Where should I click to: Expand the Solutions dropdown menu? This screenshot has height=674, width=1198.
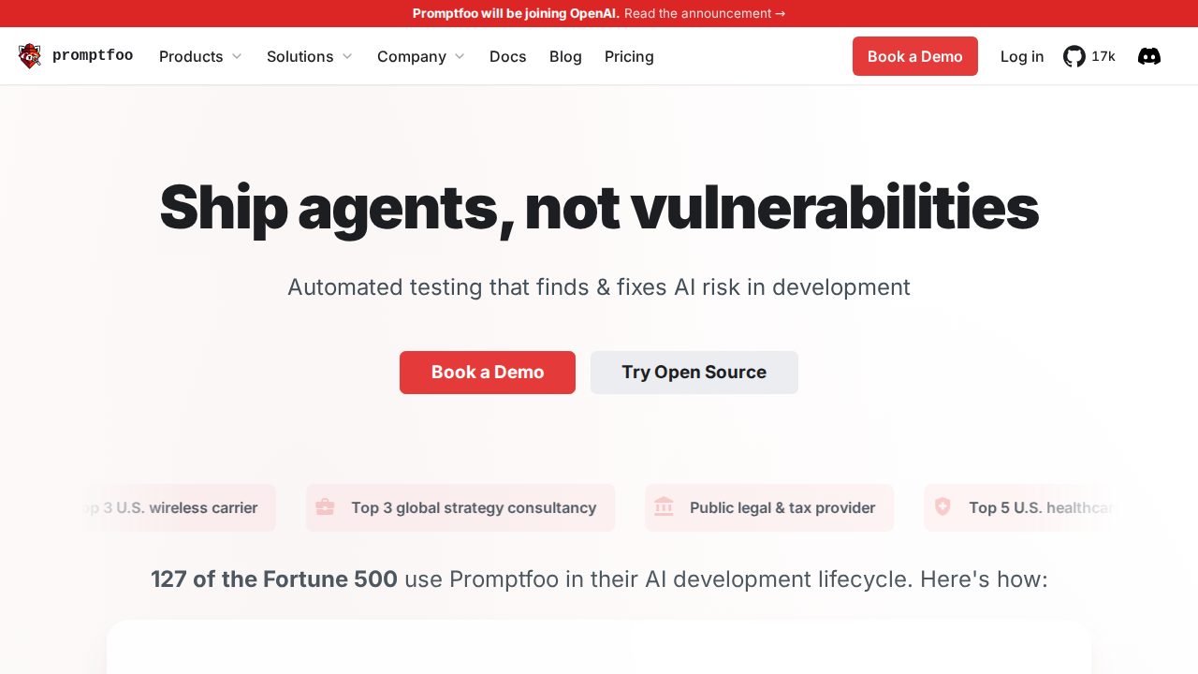(x=310, y=56)
